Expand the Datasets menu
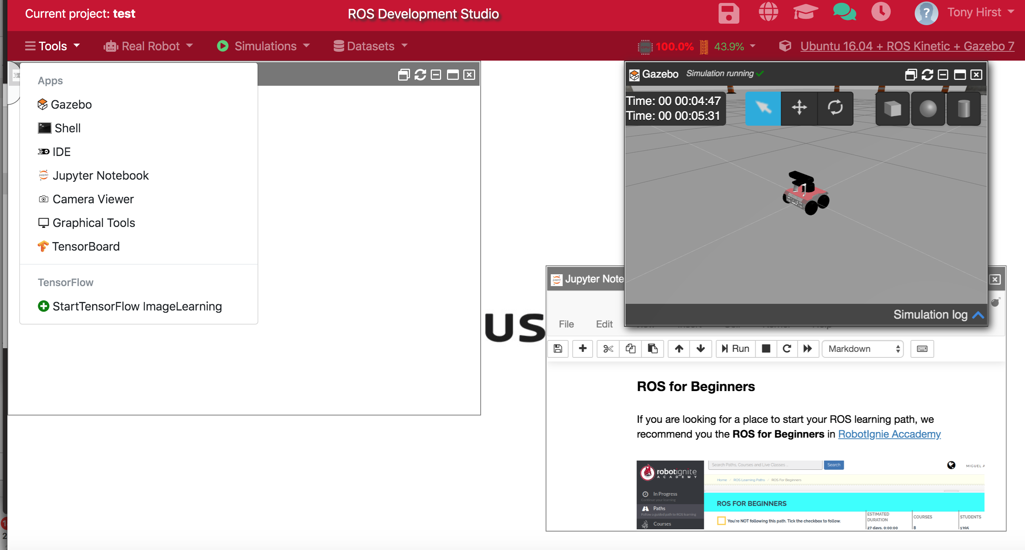The image size is (1025, 550). 372,46
